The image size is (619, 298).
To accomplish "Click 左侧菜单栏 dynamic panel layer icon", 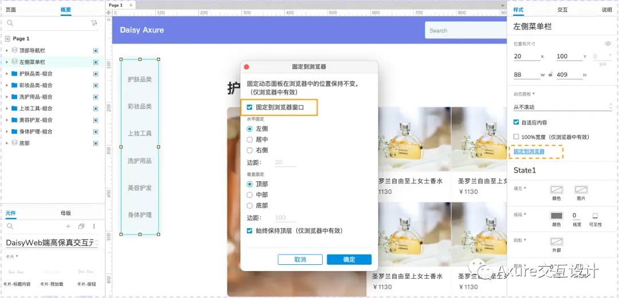I will click(14, 62).
